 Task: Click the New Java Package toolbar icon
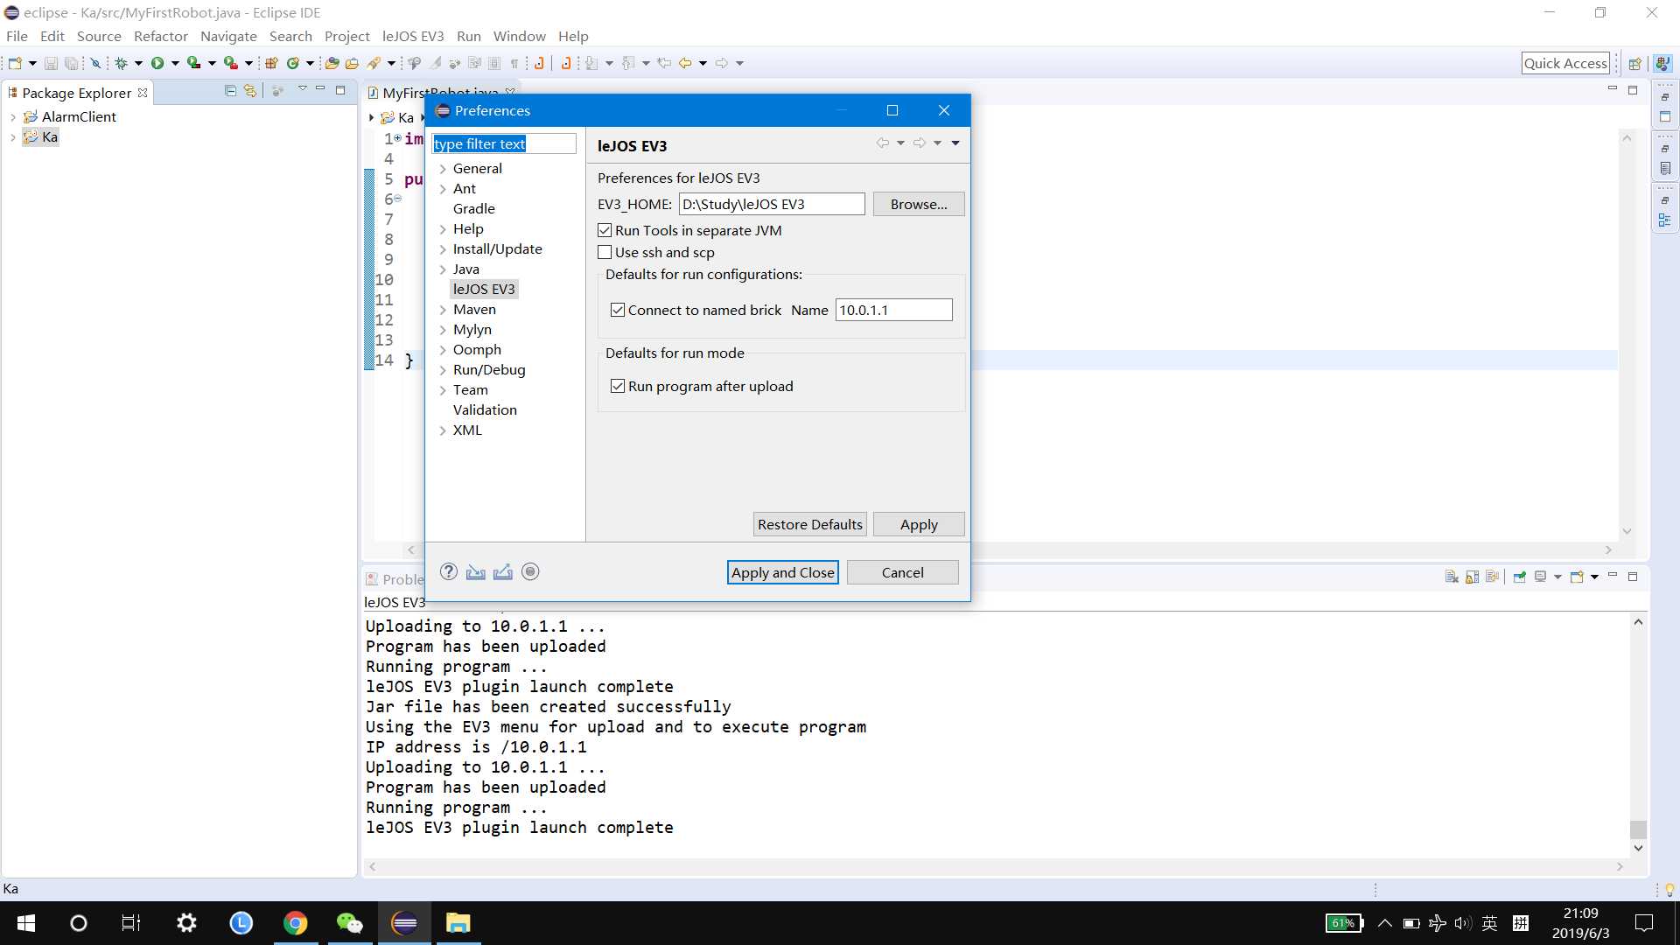click(271, 63)
